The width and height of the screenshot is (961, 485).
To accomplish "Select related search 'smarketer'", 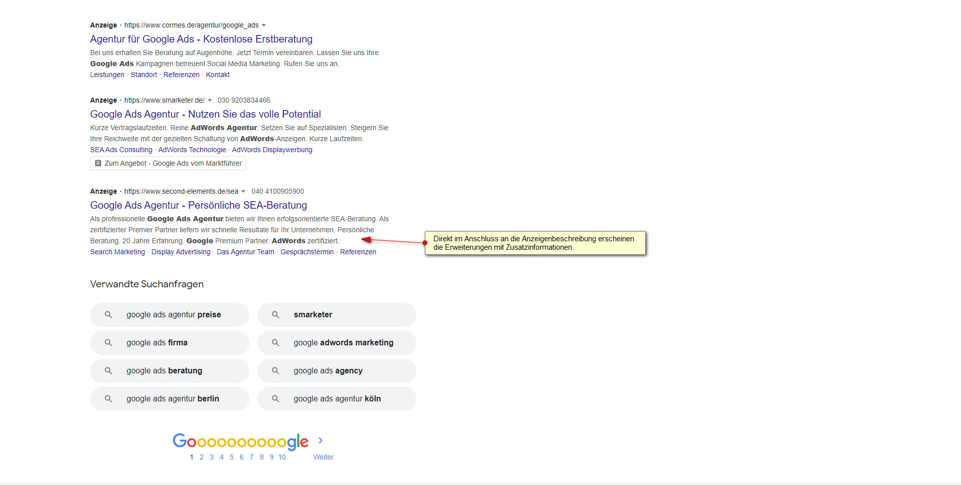I will pyautogui.click(x=337, y=315).
